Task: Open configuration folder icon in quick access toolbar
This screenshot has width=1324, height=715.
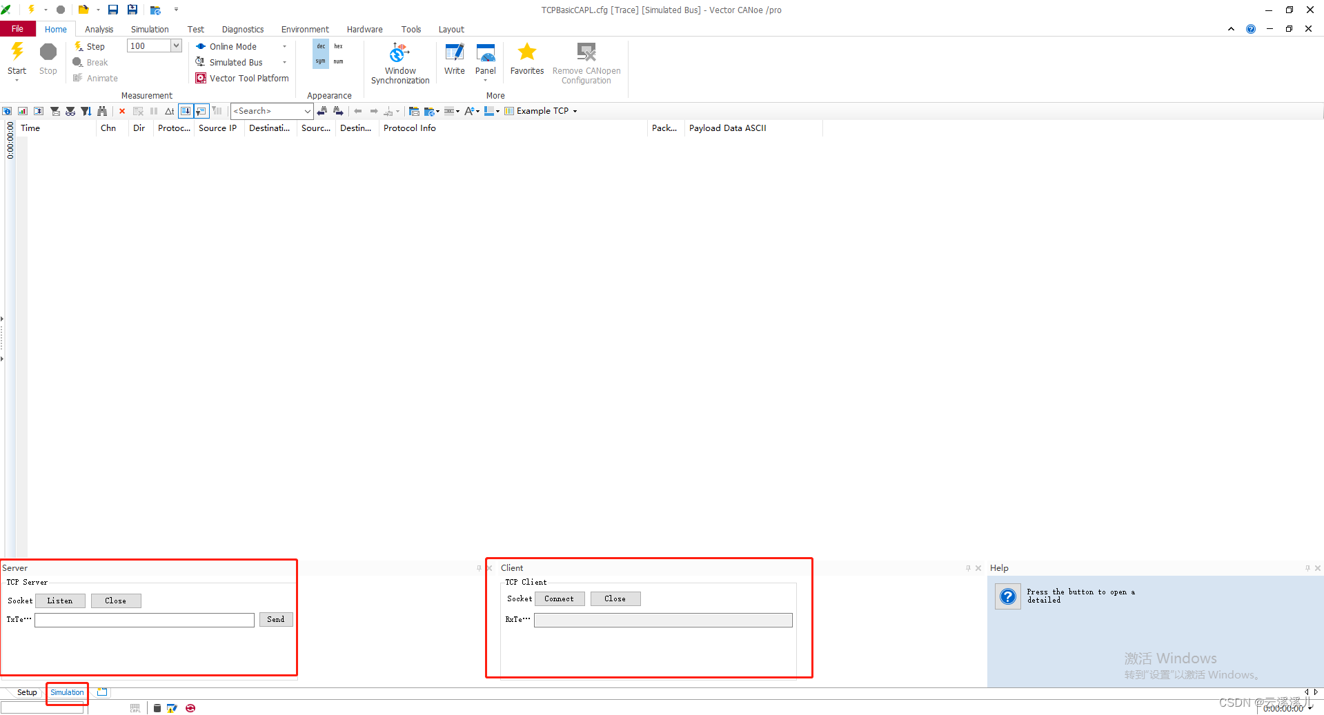Action: (83, 10)
